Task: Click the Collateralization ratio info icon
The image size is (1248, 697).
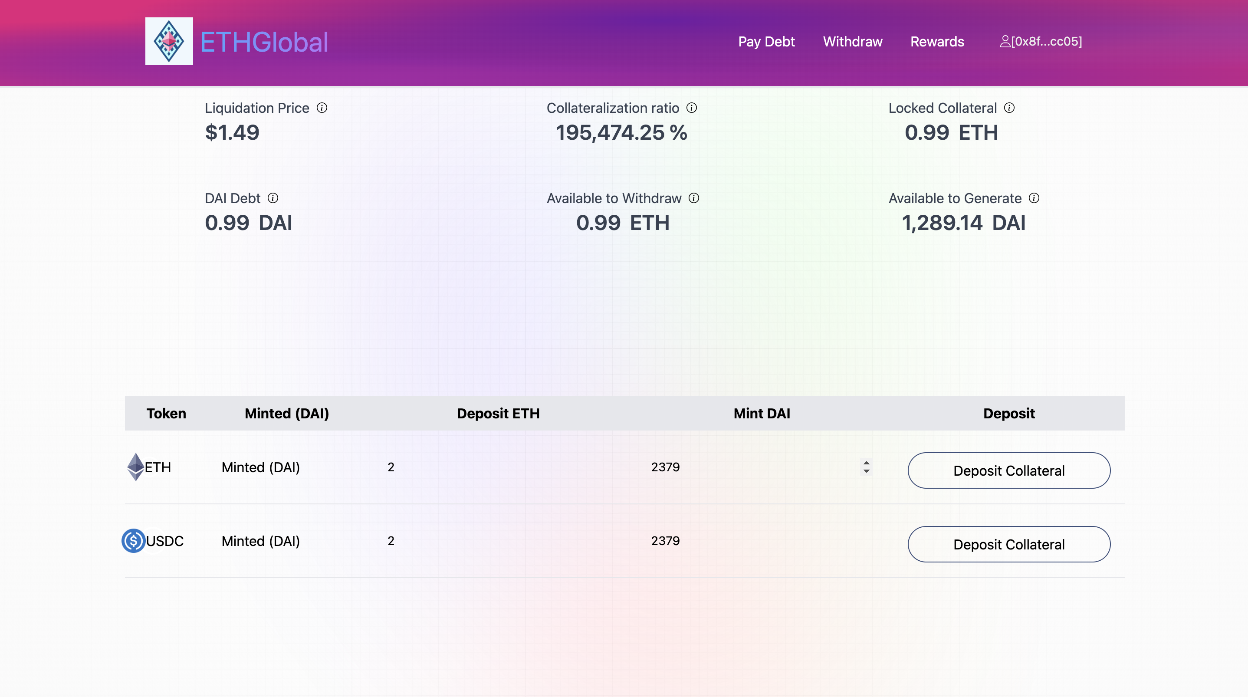Action: pos(692,108)
